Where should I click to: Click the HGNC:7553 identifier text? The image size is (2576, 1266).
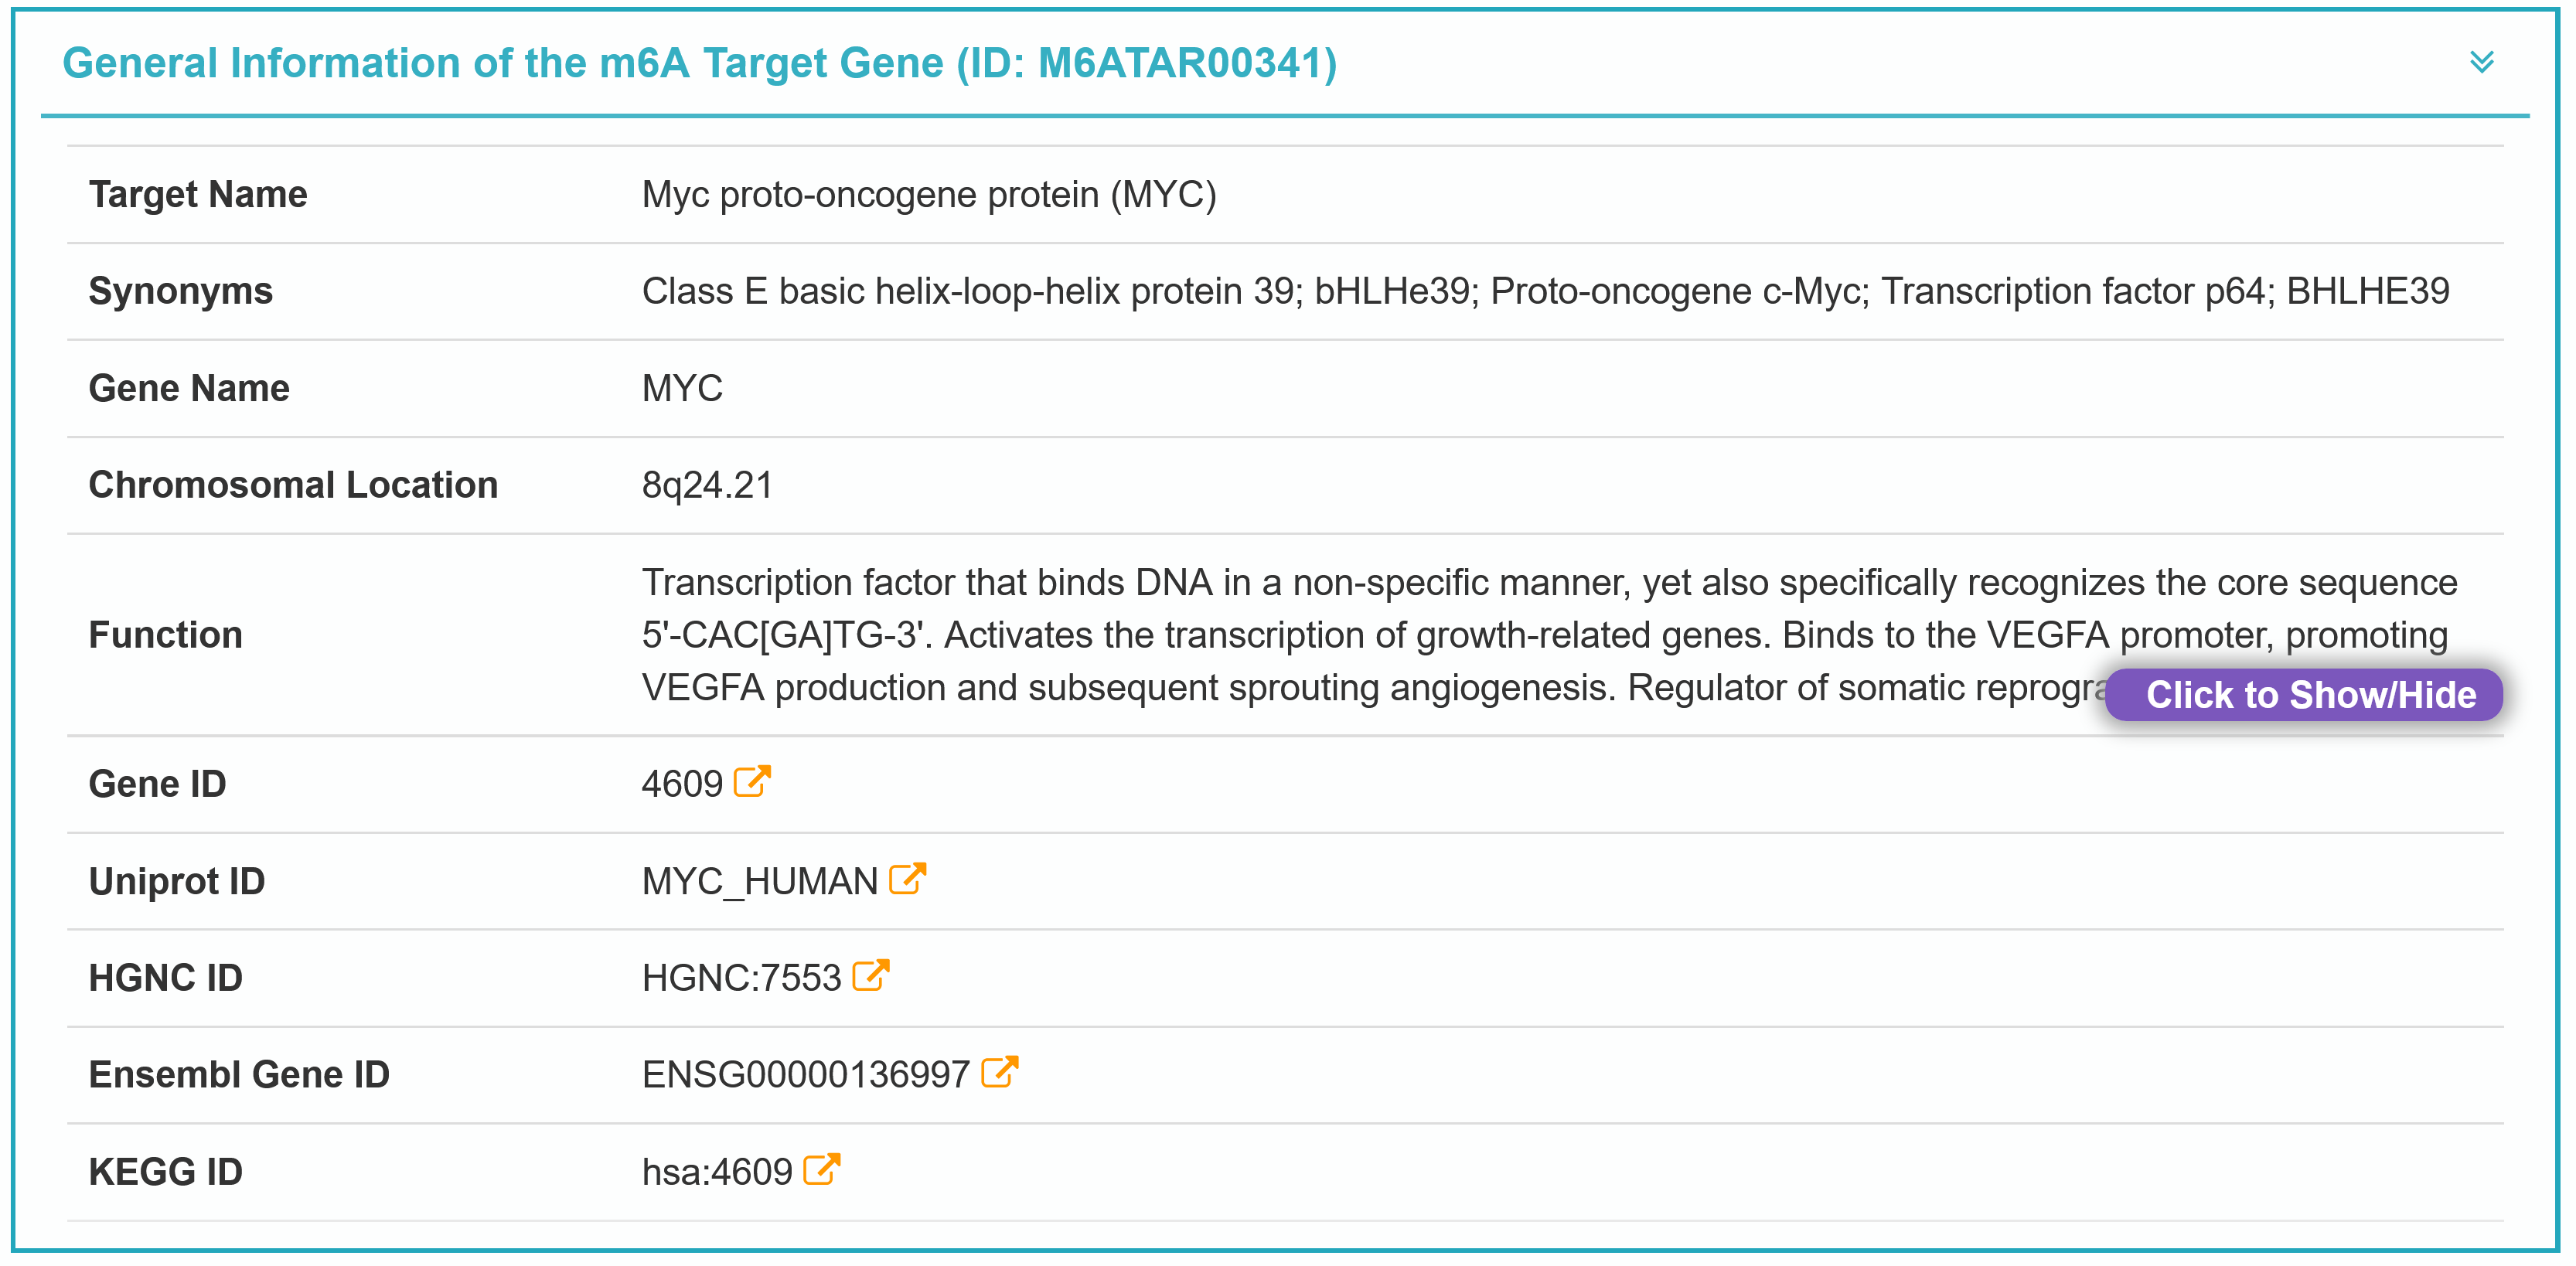[x=741, y=978]
